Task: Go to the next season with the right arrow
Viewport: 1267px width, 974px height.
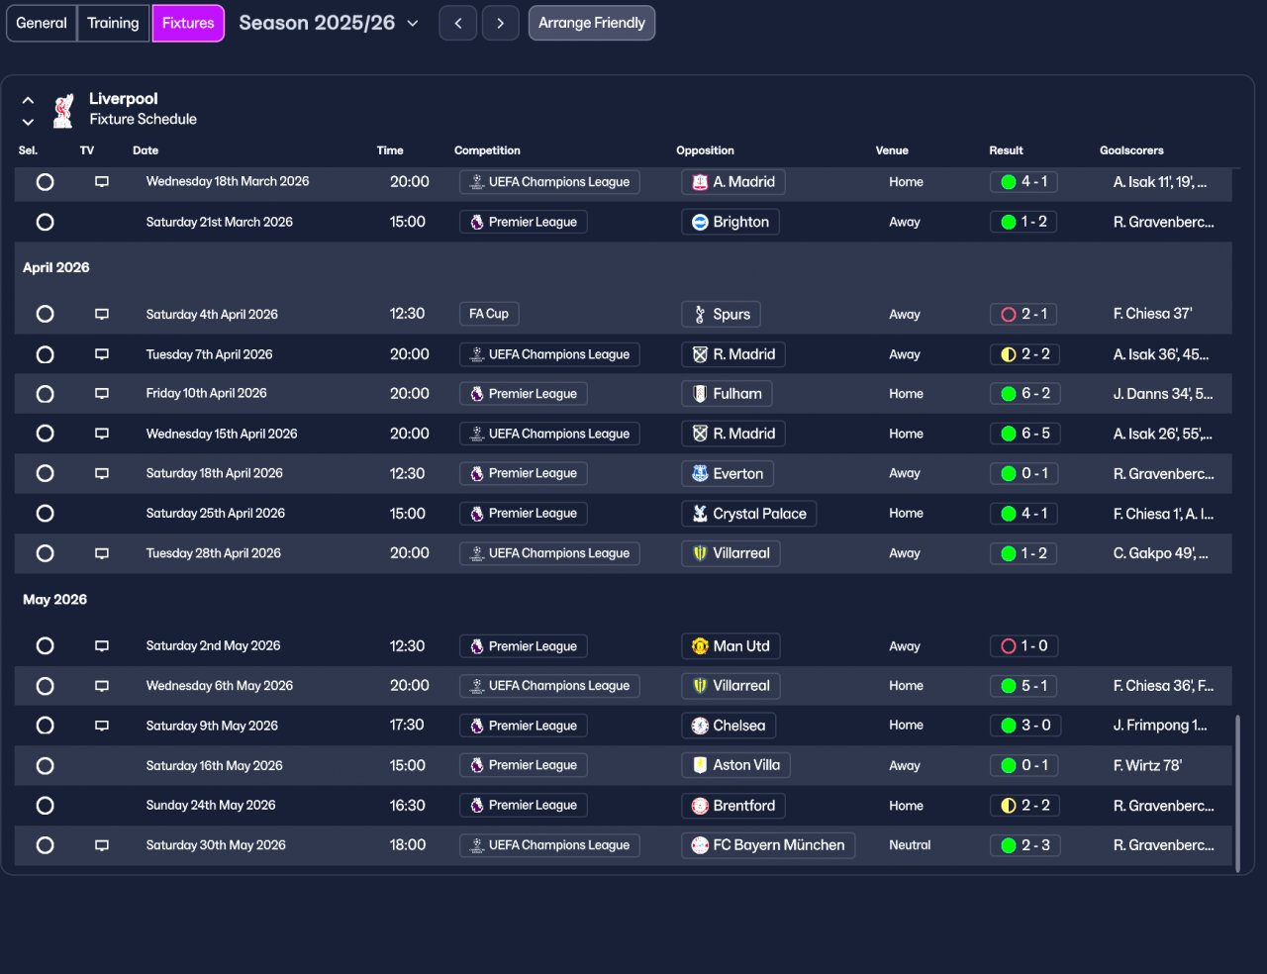Action: coord(500,23)
